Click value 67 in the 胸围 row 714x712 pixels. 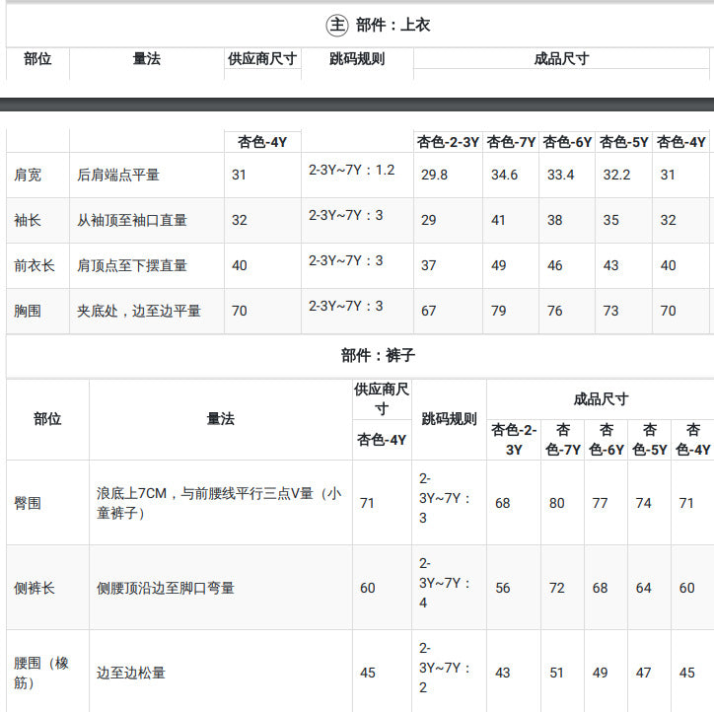pyautogui.click(x=428, y=311)
